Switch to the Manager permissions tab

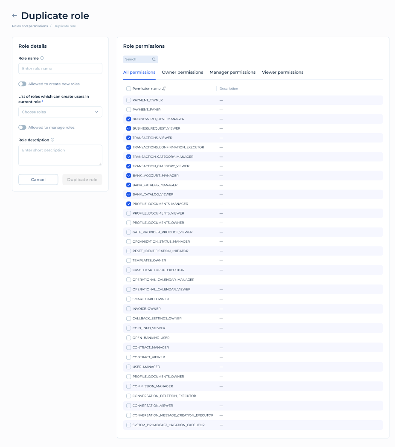pos(232,72)
